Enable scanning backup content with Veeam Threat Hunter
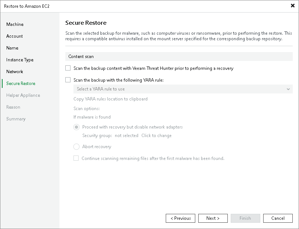The height and width of the screenshot is (229, 299). click(x=68, y=68)
